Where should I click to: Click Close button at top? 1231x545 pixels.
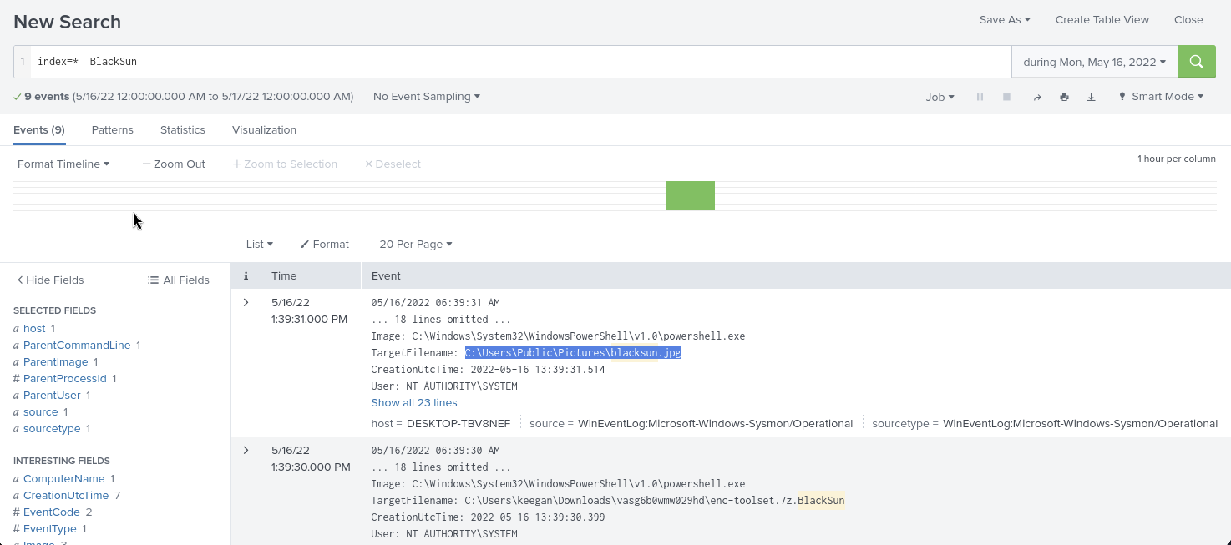pyautogui.click(x=1188, y=20)
